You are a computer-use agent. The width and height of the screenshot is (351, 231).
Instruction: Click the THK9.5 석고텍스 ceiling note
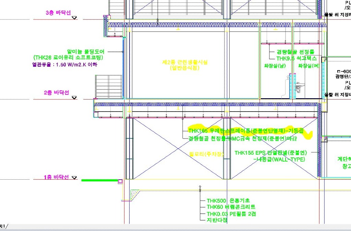click(x=296, y=59)
